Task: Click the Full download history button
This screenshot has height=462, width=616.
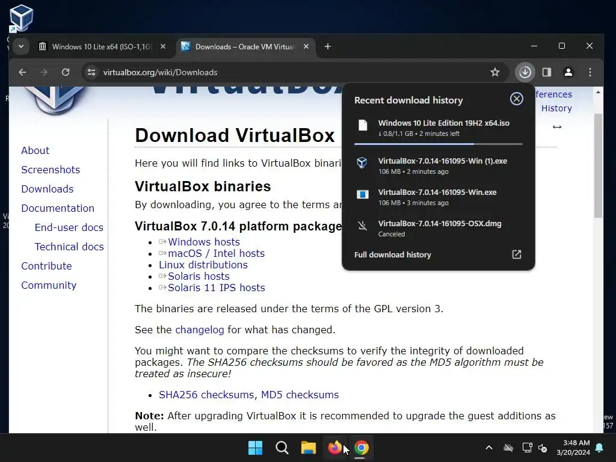Action: click(439, 254)
